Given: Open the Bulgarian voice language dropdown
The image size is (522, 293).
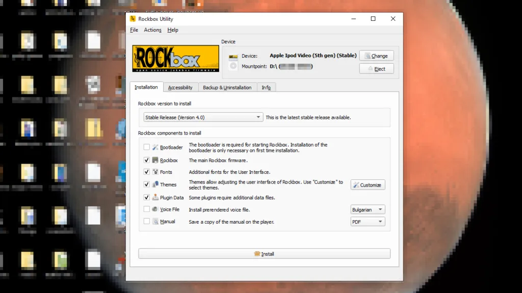Looking at the screenshot, I should 368,209.
